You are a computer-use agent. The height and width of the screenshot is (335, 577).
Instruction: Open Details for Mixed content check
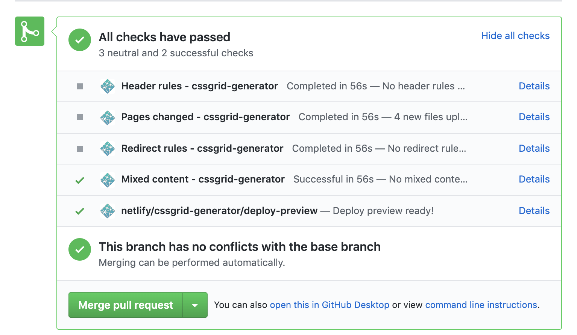point(534,180)
